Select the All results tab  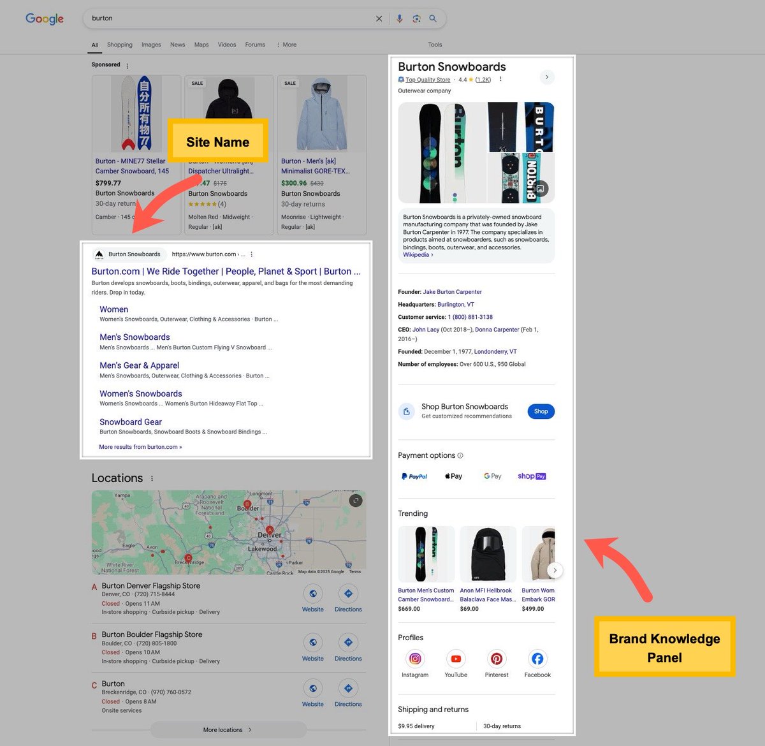(x=95, y=45)
